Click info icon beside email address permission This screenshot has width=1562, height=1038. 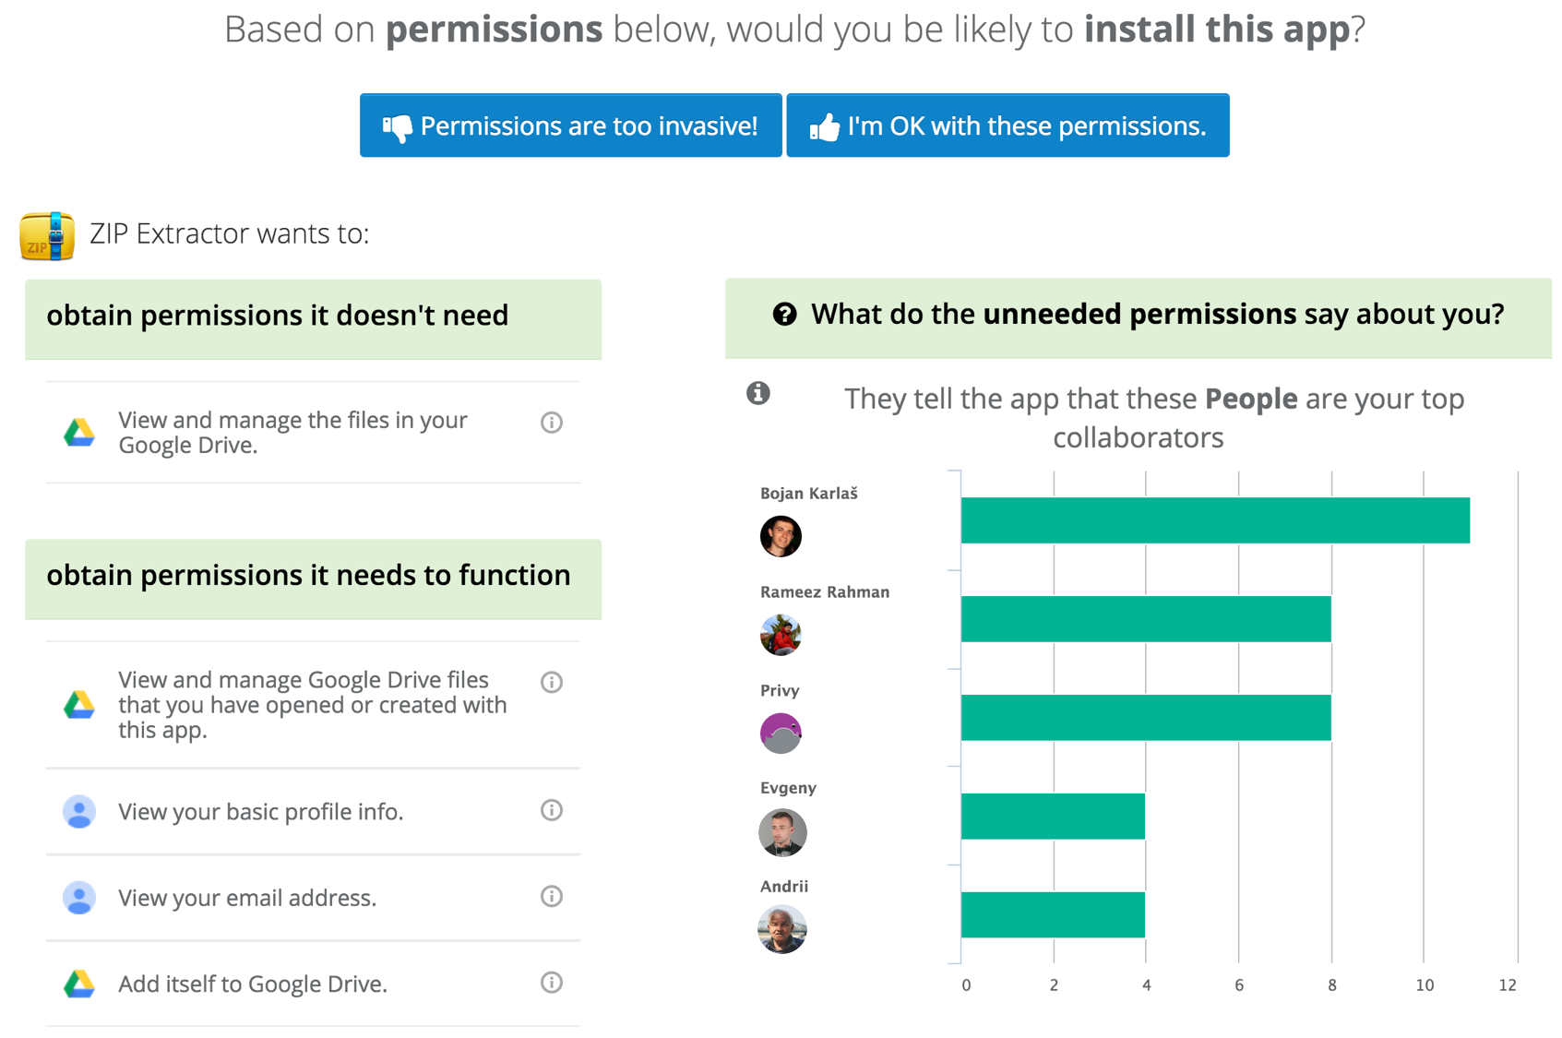tap(552, 896)
